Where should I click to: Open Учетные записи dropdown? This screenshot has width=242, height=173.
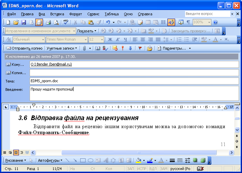(62, 48)
